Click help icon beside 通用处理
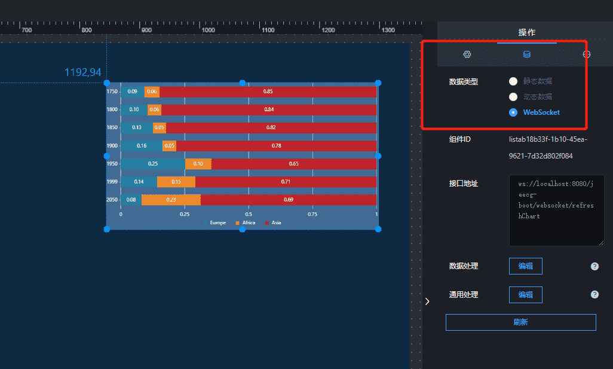 (594, 295)
